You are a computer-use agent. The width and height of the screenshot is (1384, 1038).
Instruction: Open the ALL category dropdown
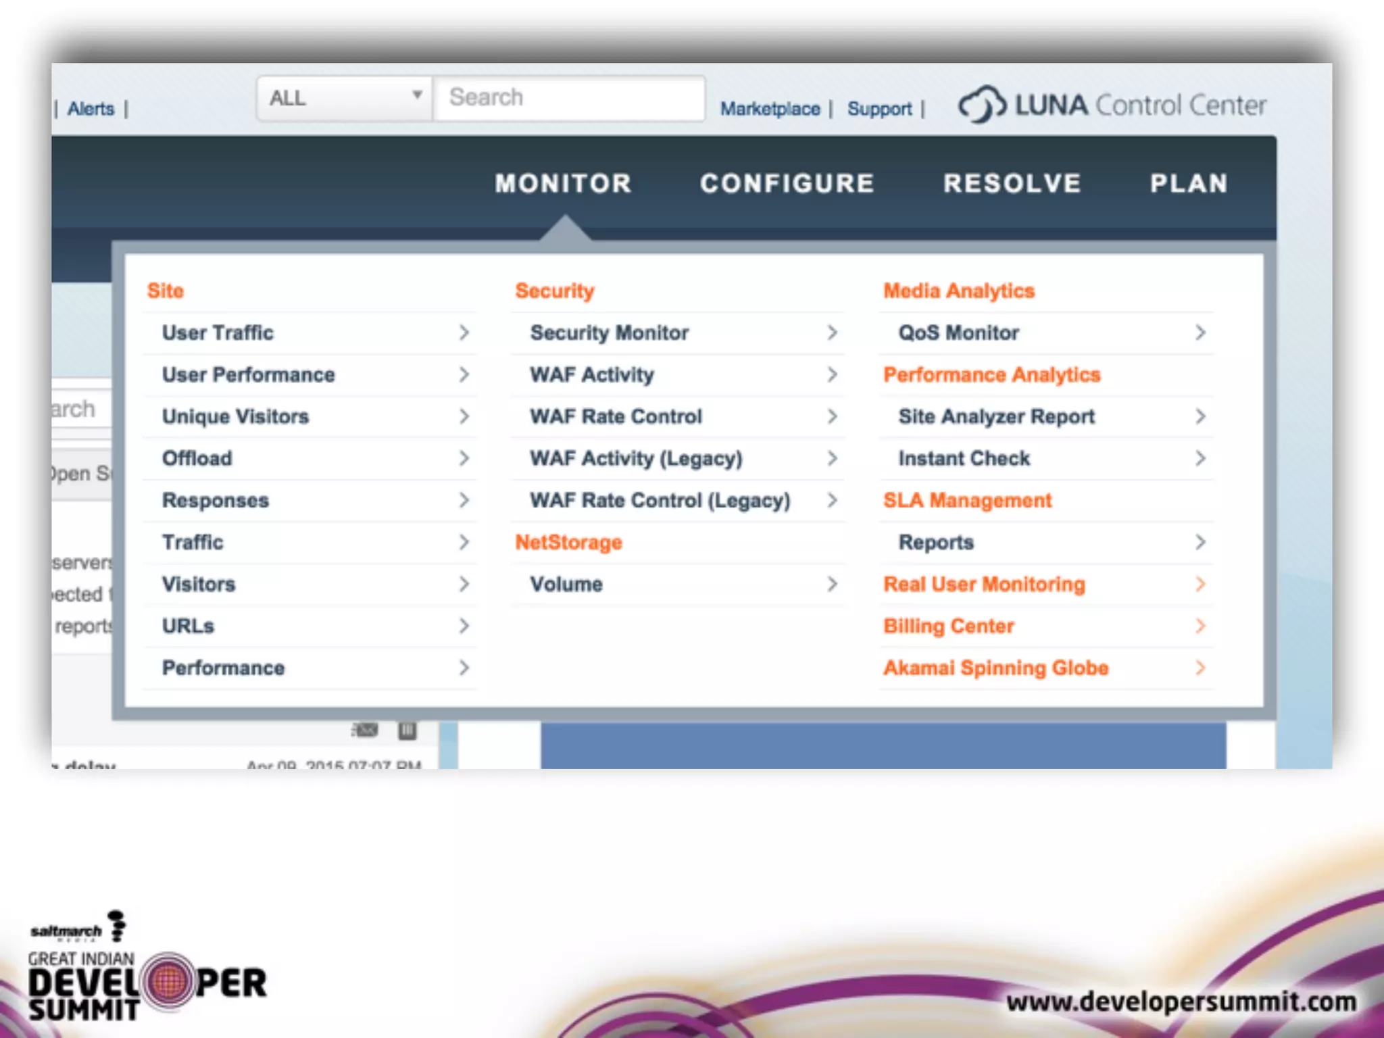(344, 99)
